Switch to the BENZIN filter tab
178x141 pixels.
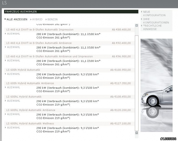click(x=51, y=19)
